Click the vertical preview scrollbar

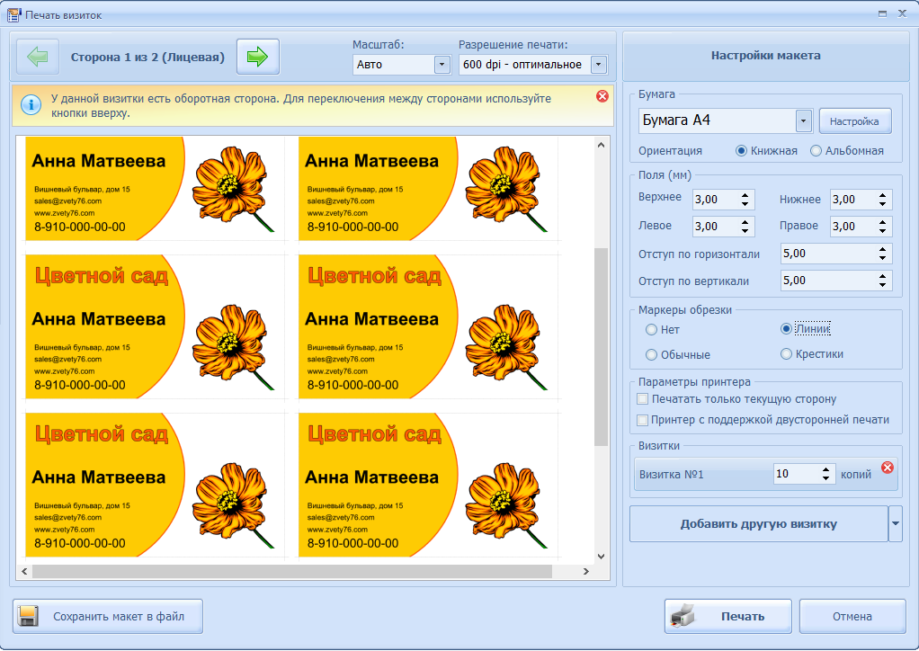tap(602, 346)
